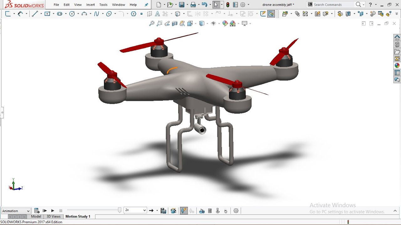Open the Edit menu
Image resolution: width=401 pixels, height=225 pixels.
67,5
